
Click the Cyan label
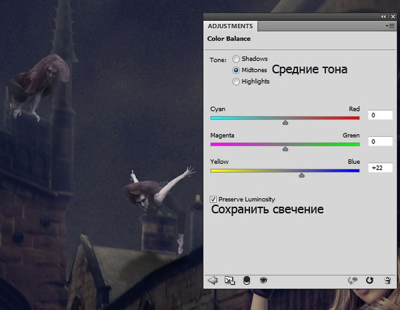(x=217, y=109)
